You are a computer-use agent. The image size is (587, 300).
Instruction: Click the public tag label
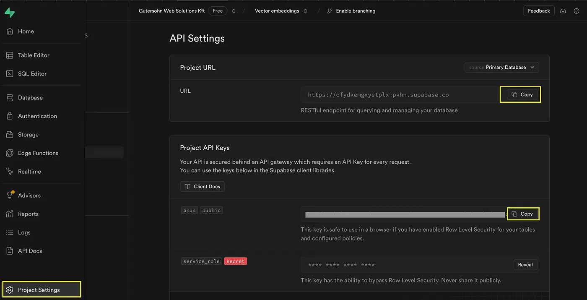click(x=211, y=211)
